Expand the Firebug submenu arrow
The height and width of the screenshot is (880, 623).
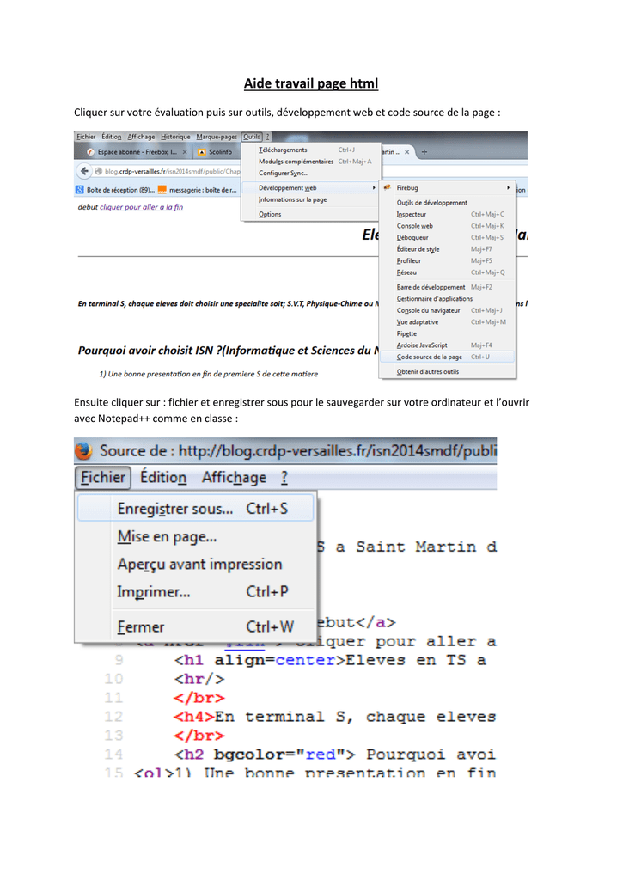pos(509,187)
